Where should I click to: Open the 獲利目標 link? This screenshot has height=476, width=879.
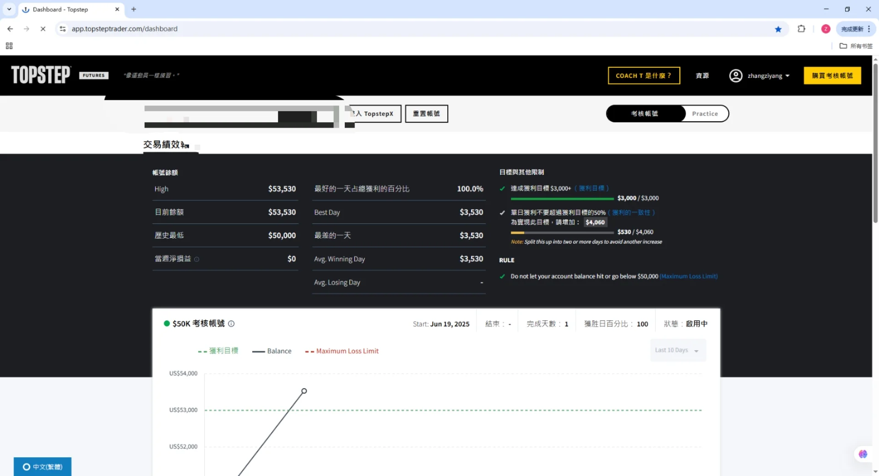coord(591,188)
